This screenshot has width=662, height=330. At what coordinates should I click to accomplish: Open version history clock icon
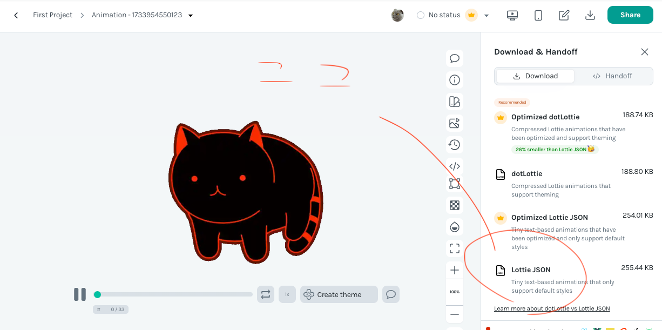pyautogui.click(x=455, y=145)
